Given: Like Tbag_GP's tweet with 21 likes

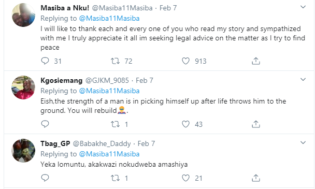Looking at the screenshot, I should [185, 178].
